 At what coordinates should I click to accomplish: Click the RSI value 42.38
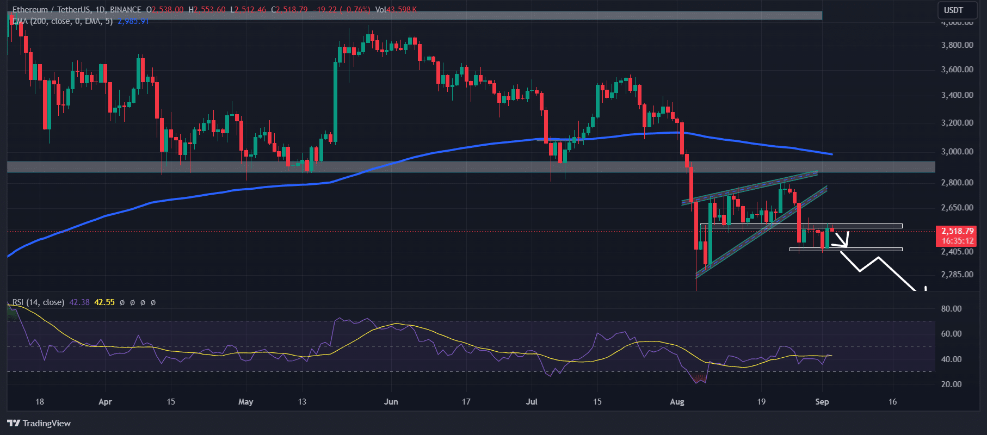79,302
